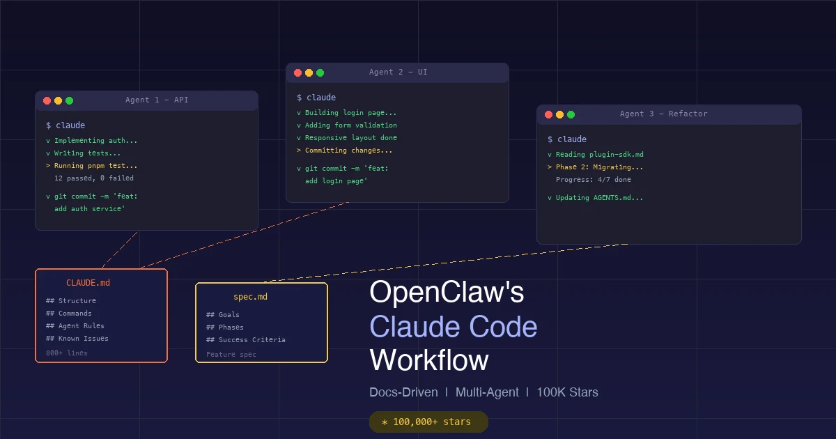Toggle the 'Reading plugin-sdk.md' checkmark
Image resolution: width=836 pixels, height=439 pixels.
[597, 154]
